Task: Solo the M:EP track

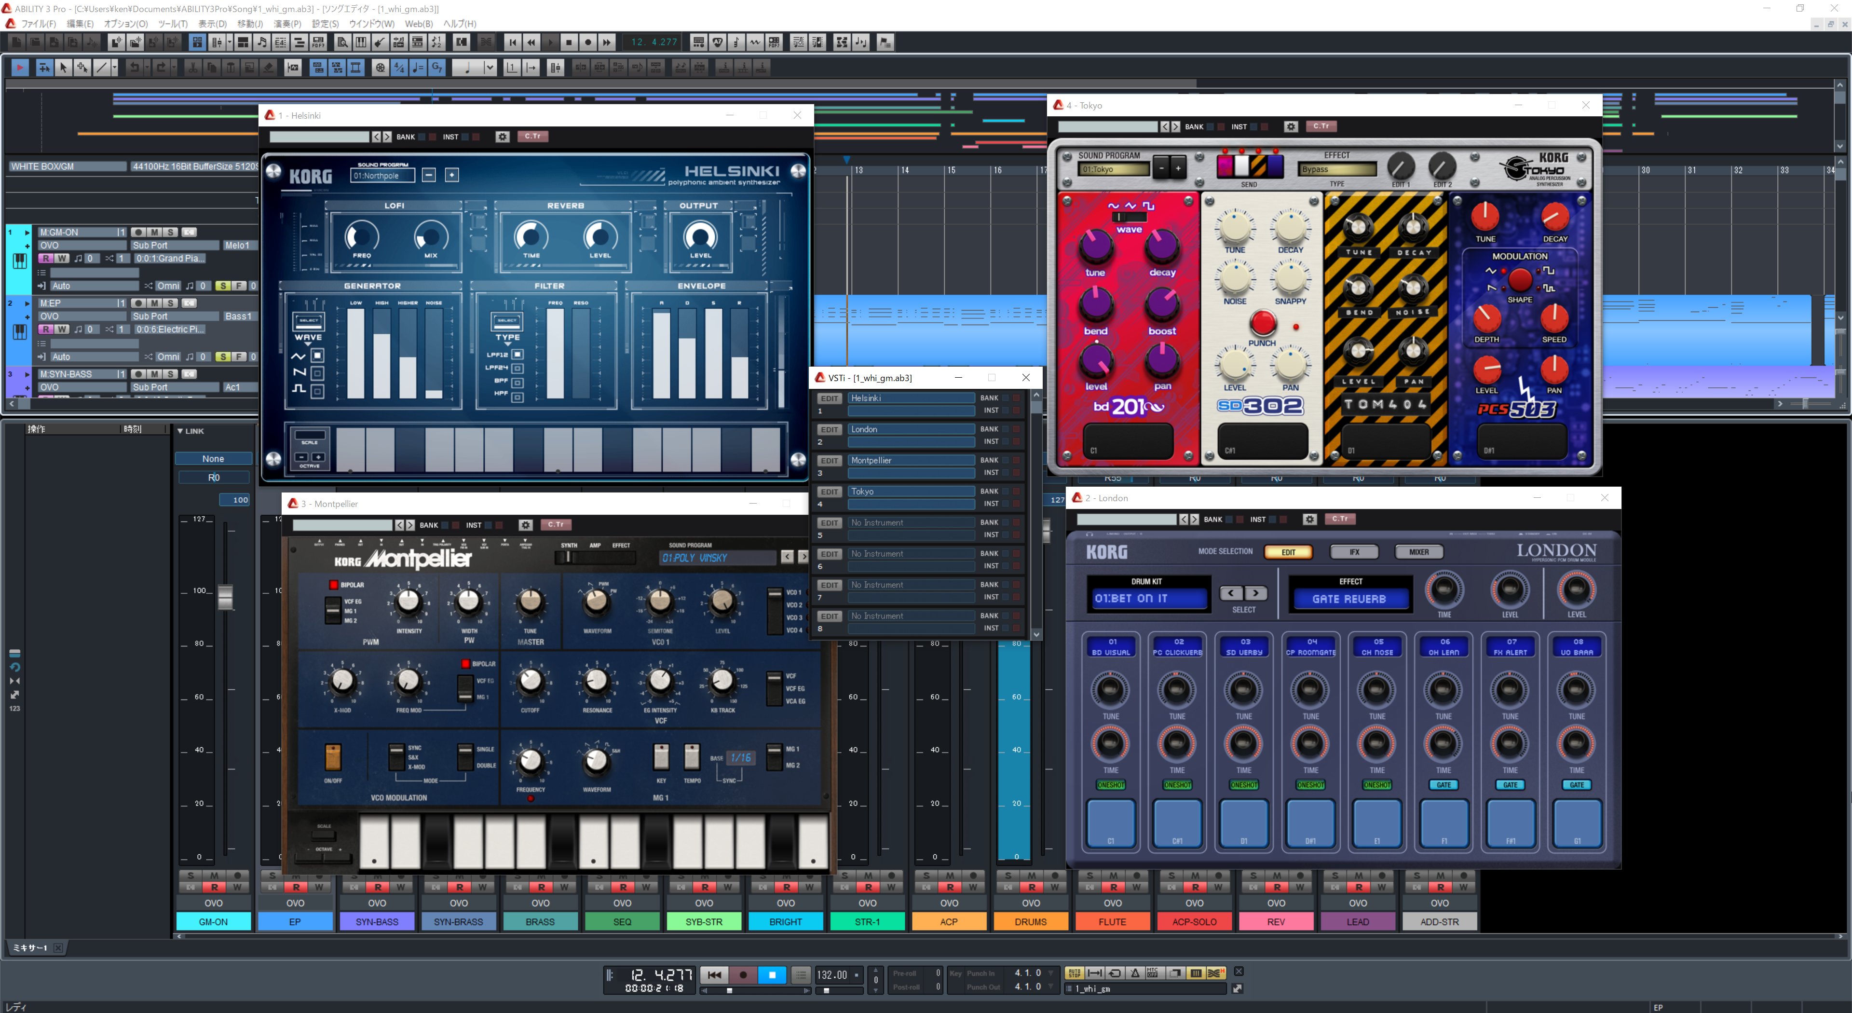Action: (x=170, y=303)
